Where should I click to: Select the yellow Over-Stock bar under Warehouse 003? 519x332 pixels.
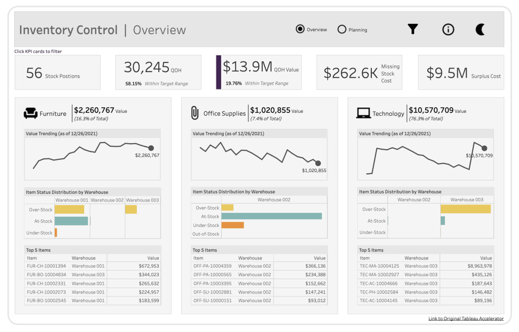(464, 209)
